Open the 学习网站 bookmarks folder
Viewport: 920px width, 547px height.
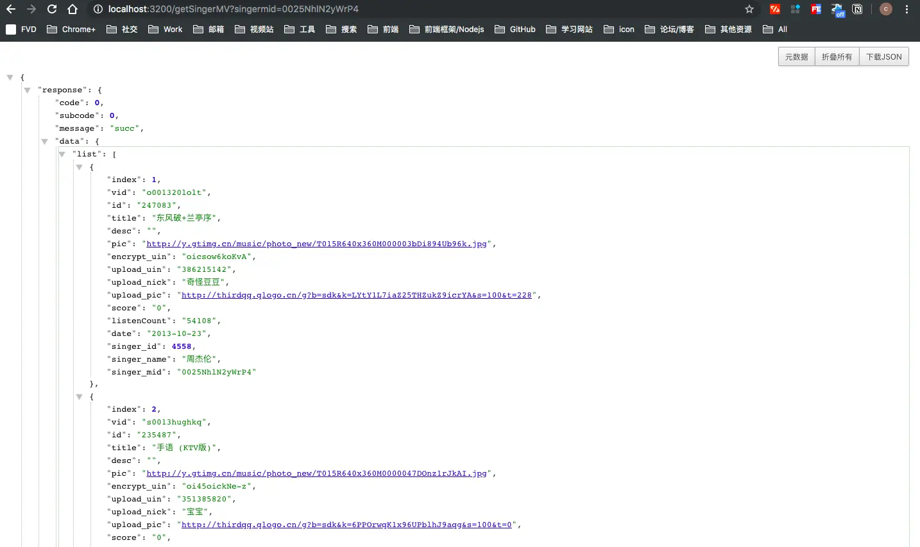click(569, 29)
